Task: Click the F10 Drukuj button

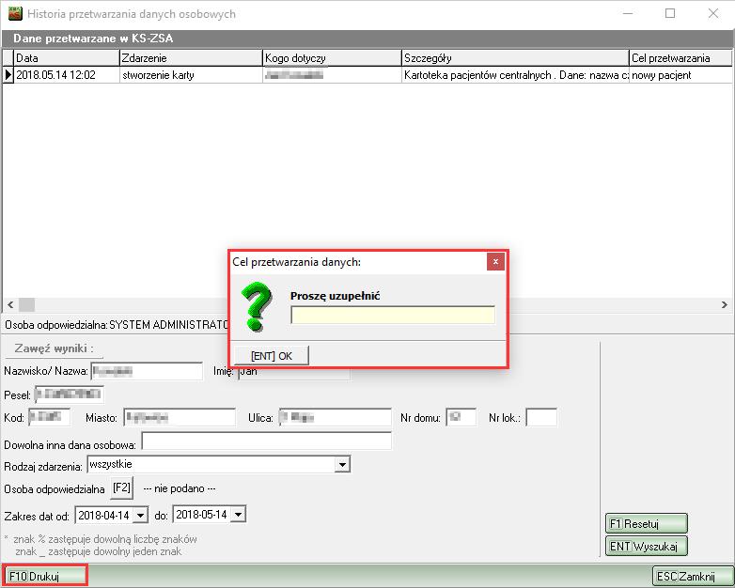Action: point(45,576)
